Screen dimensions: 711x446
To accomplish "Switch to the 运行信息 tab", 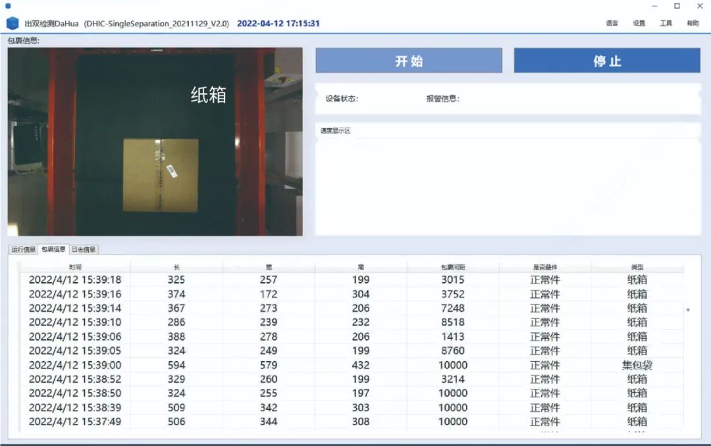I will click(24, 249).
